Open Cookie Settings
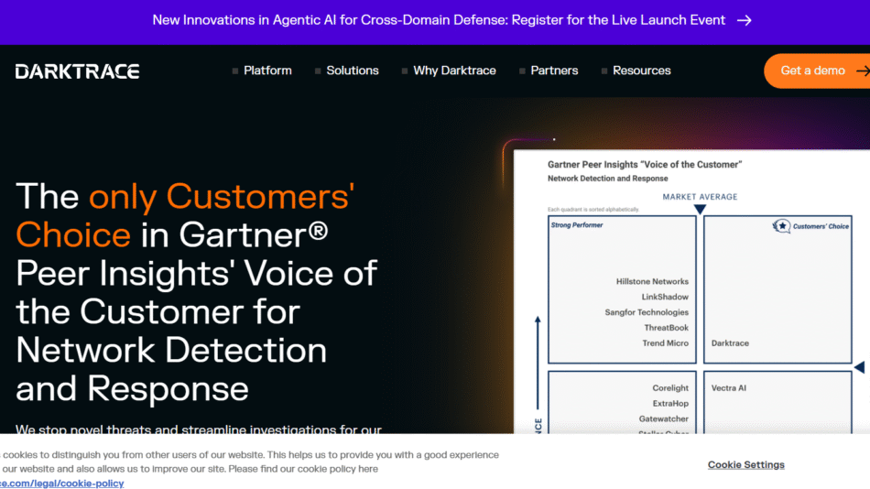Image resolution: width=870 pixels, height=489 pixels. pos(745,464)
